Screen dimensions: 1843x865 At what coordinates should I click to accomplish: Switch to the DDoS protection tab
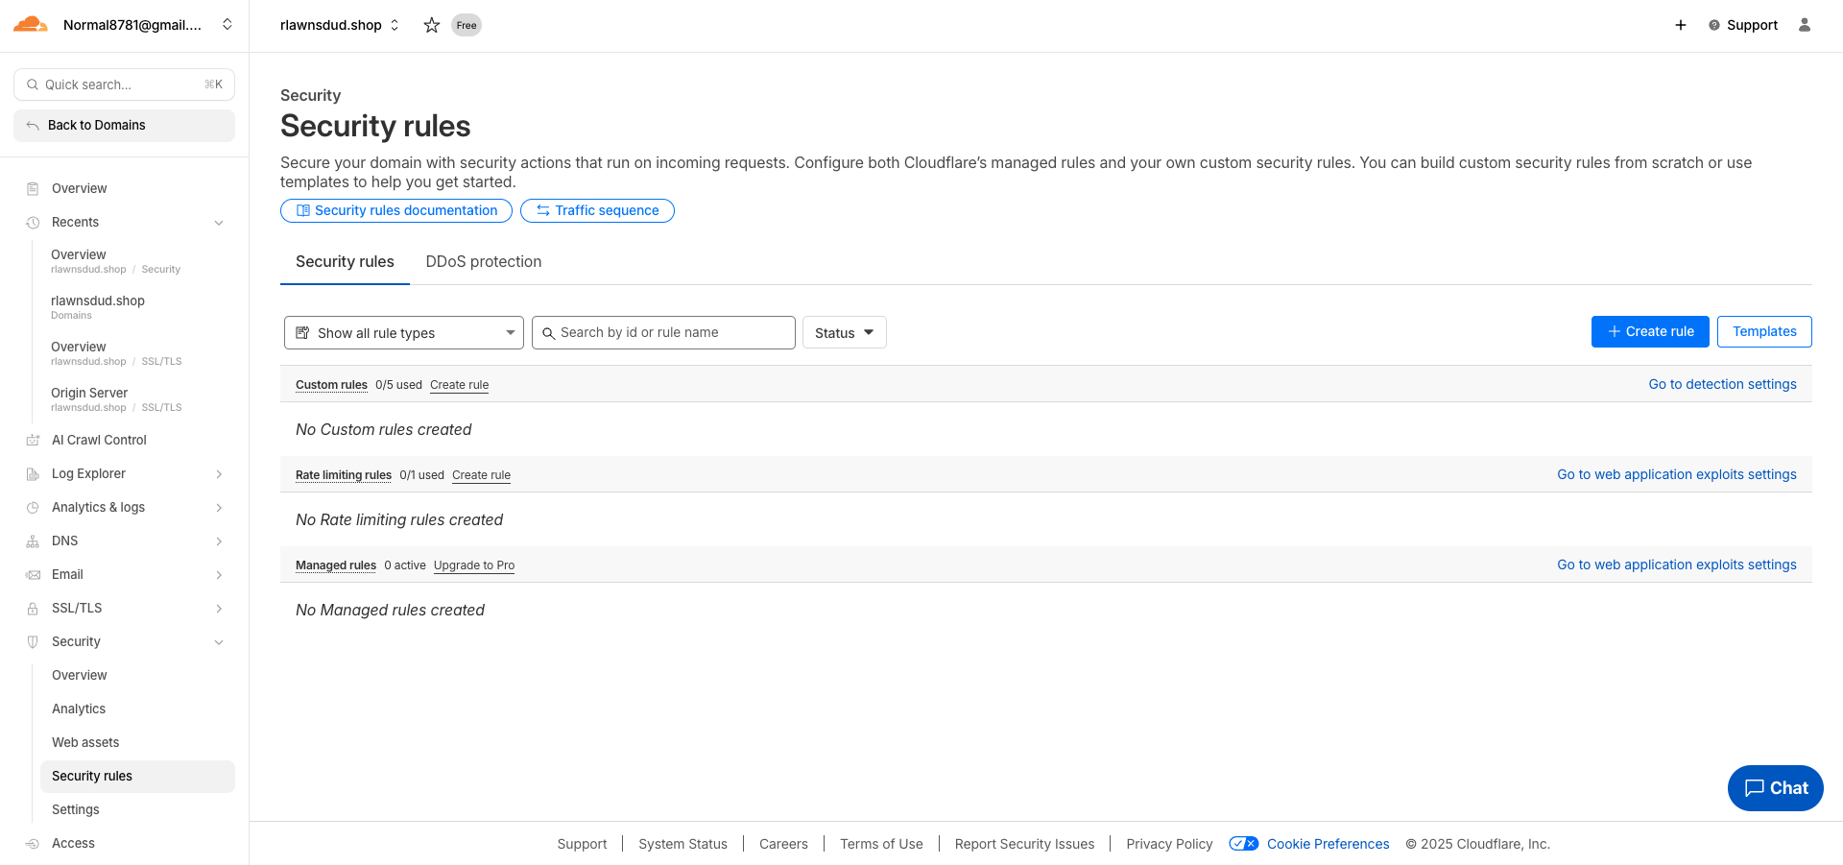coord(484,261)
